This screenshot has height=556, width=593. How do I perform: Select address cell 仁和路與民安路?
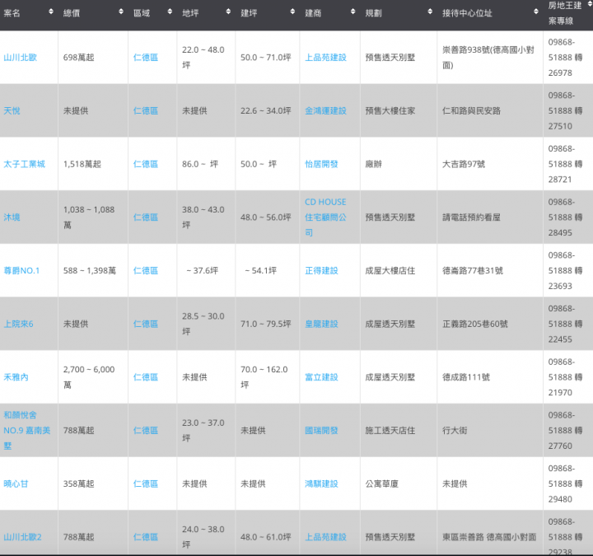pos(472,111)
